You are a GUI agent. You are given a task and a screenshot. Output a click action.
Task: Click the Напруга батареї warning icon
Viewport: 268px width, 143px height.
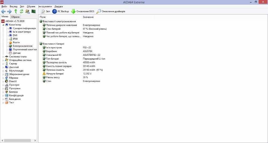tap(44, 74)
